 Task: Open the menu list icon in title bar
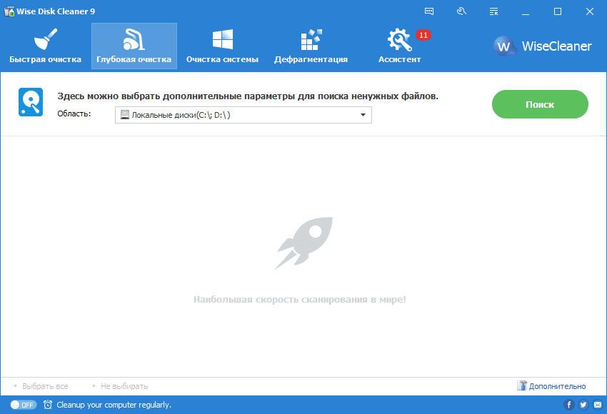pyautogui.click(x=493, y=11)
